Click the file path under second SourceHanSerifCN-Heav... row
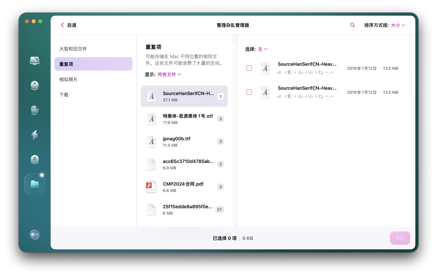 click(305, 96)
